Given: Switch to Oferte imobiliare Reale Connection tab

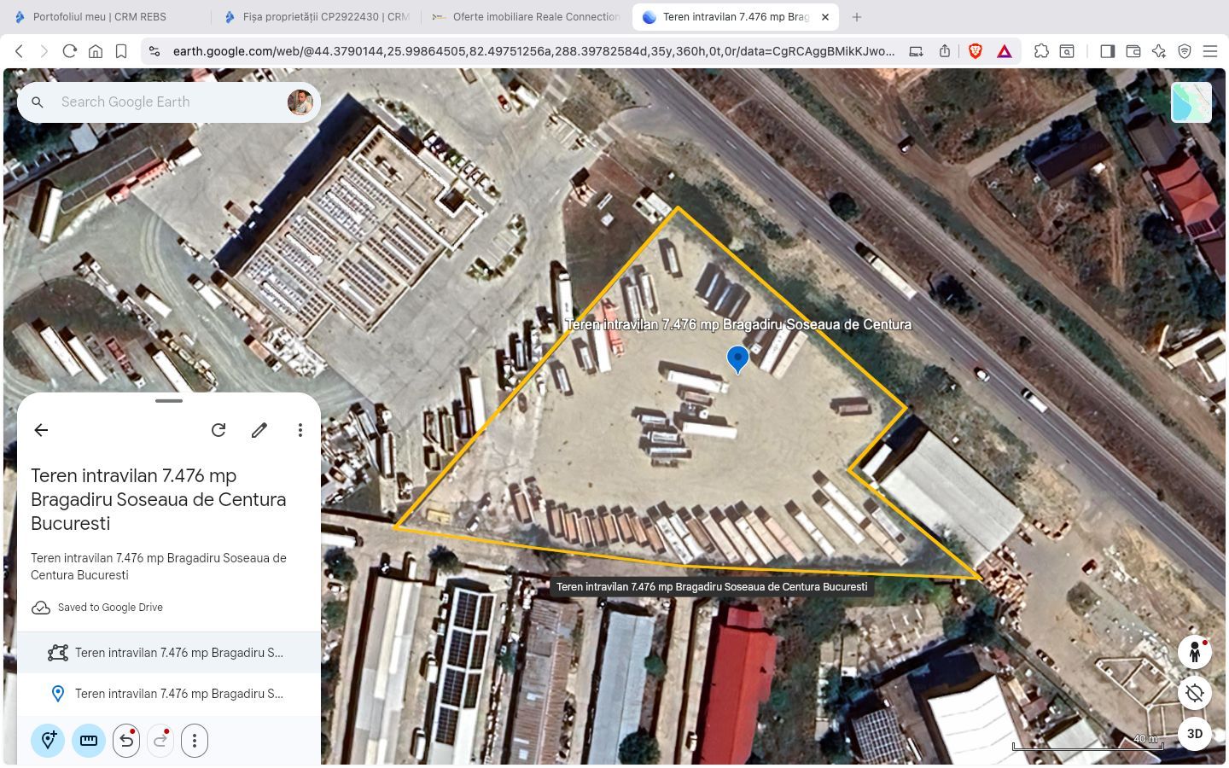Looking at the screenshot, I should tap(535, 17).
